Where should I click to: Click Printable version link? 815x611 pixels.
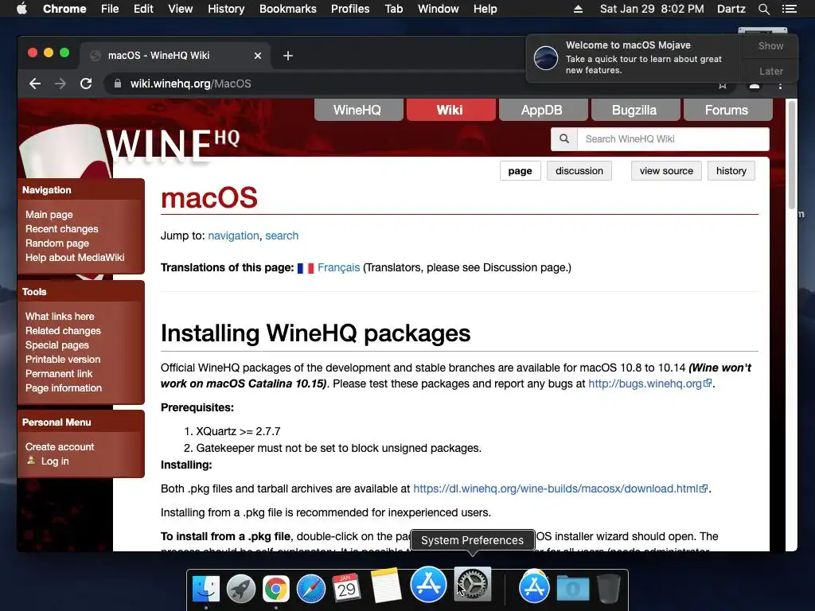[63, 359]
